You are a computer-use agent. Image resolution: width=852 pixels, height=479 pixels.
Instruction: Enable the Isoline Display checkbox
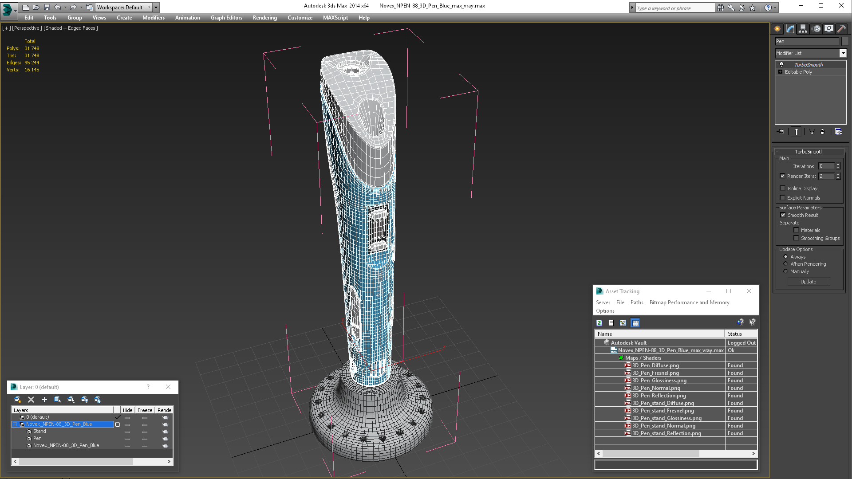pos(783,188)
